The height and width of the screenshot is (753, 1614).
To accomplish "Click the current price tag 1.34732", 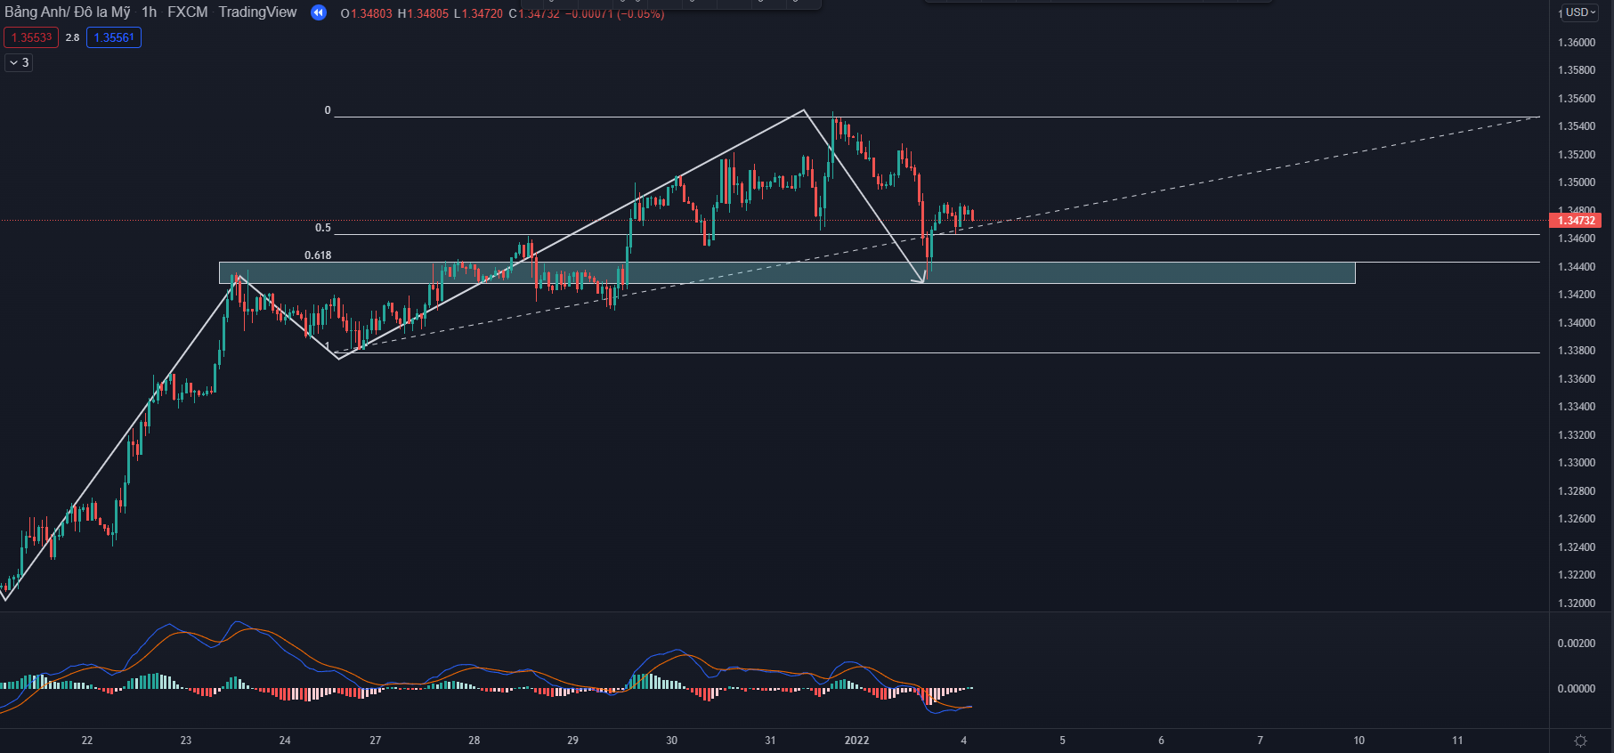I will 1575,220.
